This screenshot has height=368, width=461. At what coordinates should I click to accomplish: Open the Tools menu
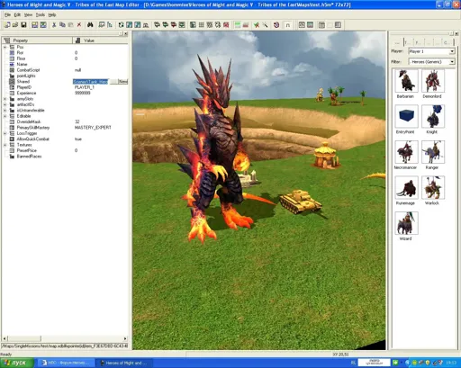coord(41,14)
